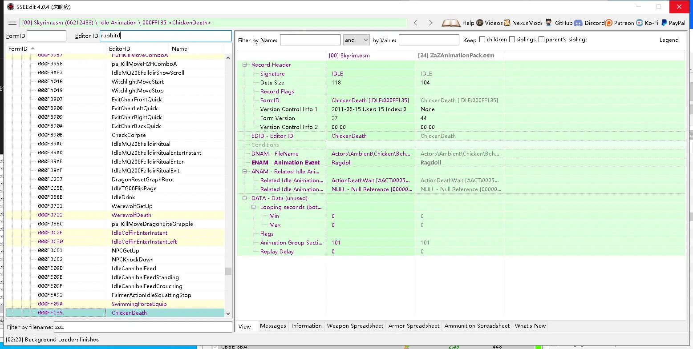
Task: Sort by the Name column header
Action: [x=196, y=48]
